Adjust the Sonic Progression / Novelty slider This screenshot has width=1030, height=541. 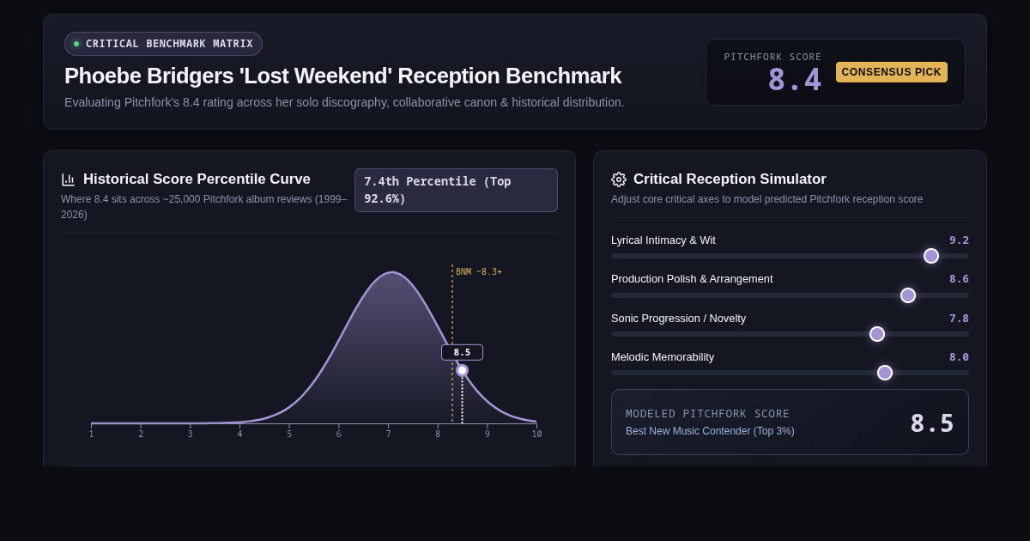(x=790, y=334)
